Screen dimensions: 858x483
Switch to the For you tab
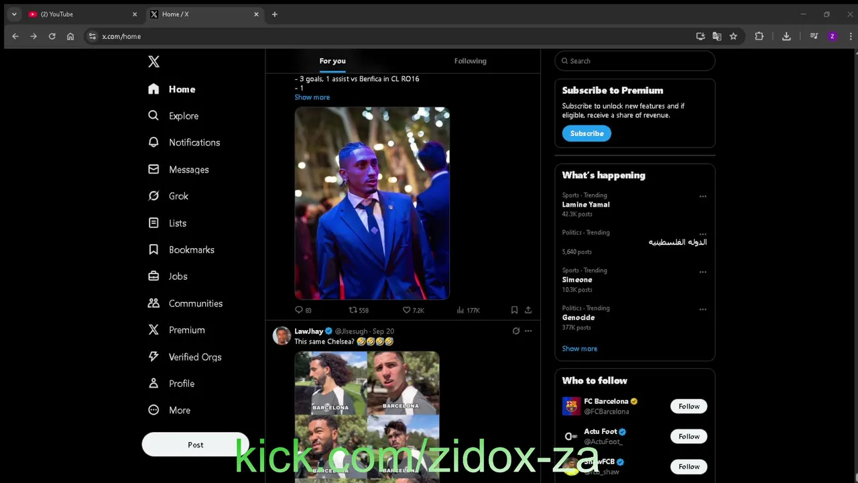click(x=332, y=61)
